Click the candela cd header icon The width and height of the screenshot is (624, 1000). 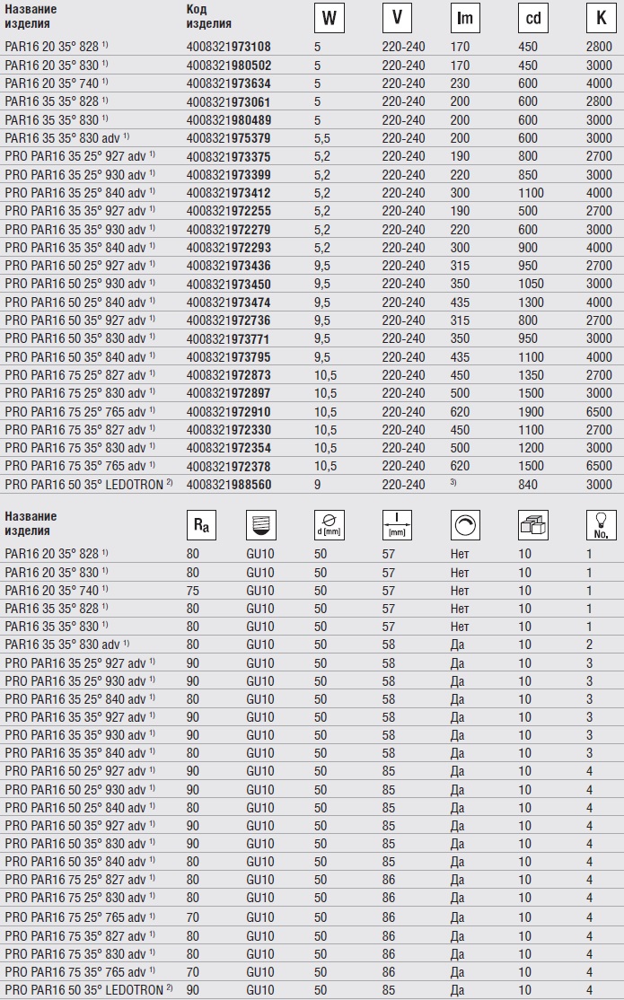(x=532, y=18)
